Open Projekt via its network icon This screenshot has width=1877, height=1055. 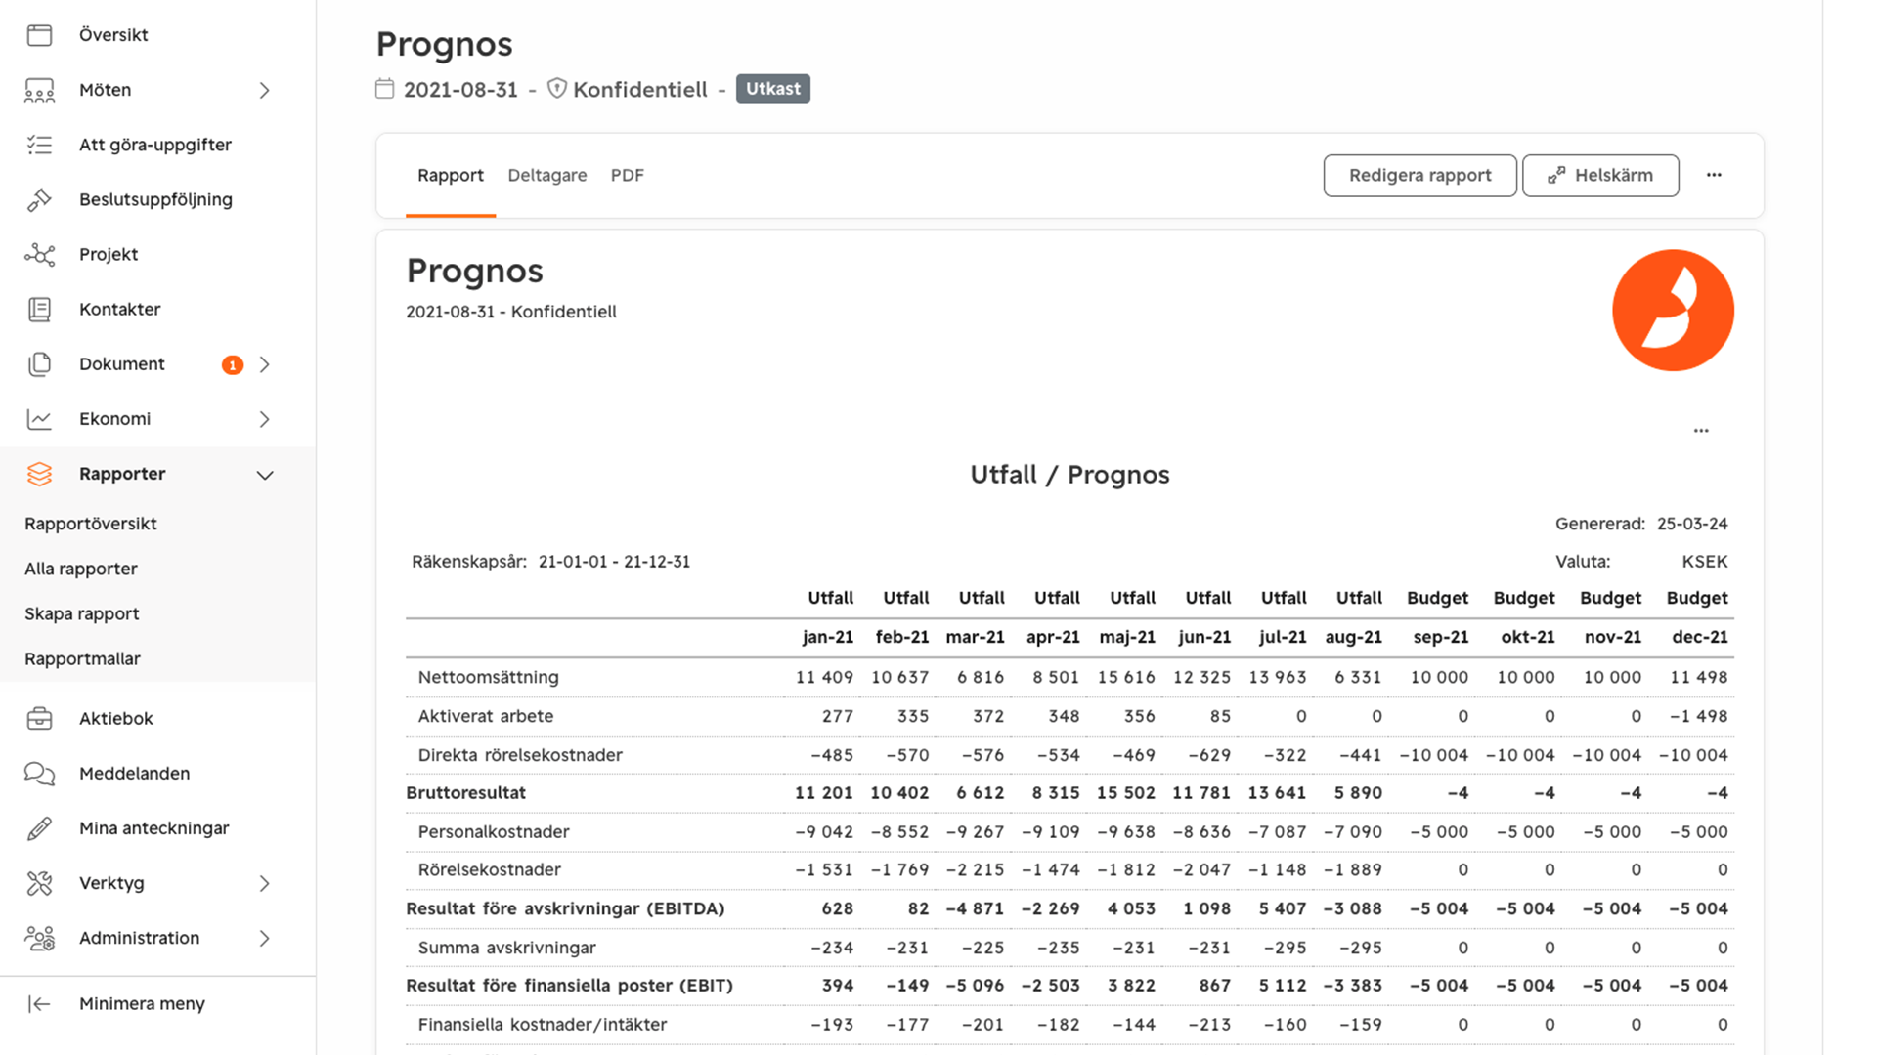click(x=39, y=254)
